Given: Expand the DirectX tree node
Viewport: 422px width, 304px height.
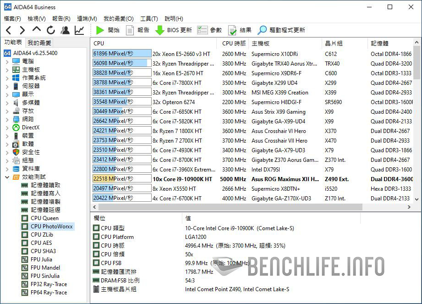Looking at the screenshot, I should (x=7, y=127).
